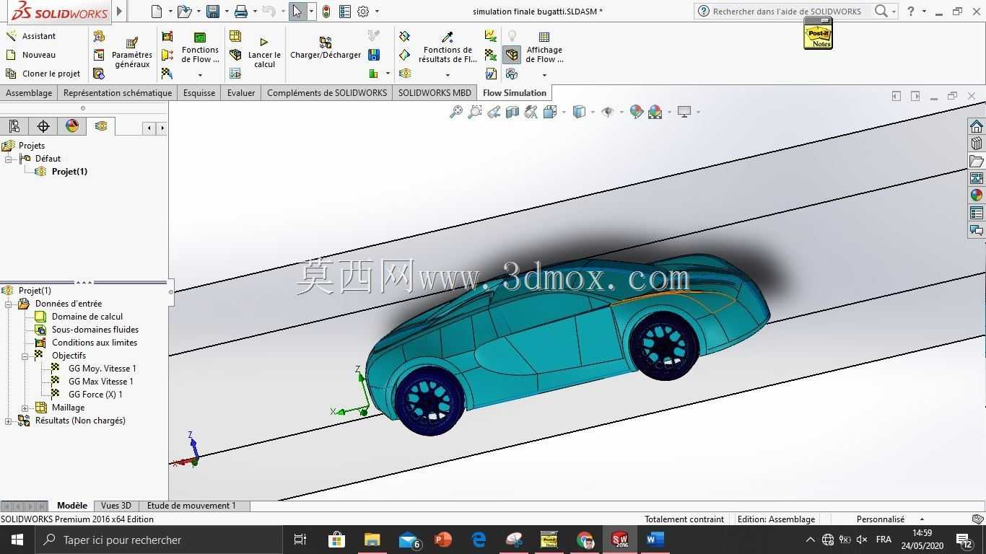This screenshot has width=986, height=554.
Task: Select Domaine de calcul item
Action: (87, 317)
